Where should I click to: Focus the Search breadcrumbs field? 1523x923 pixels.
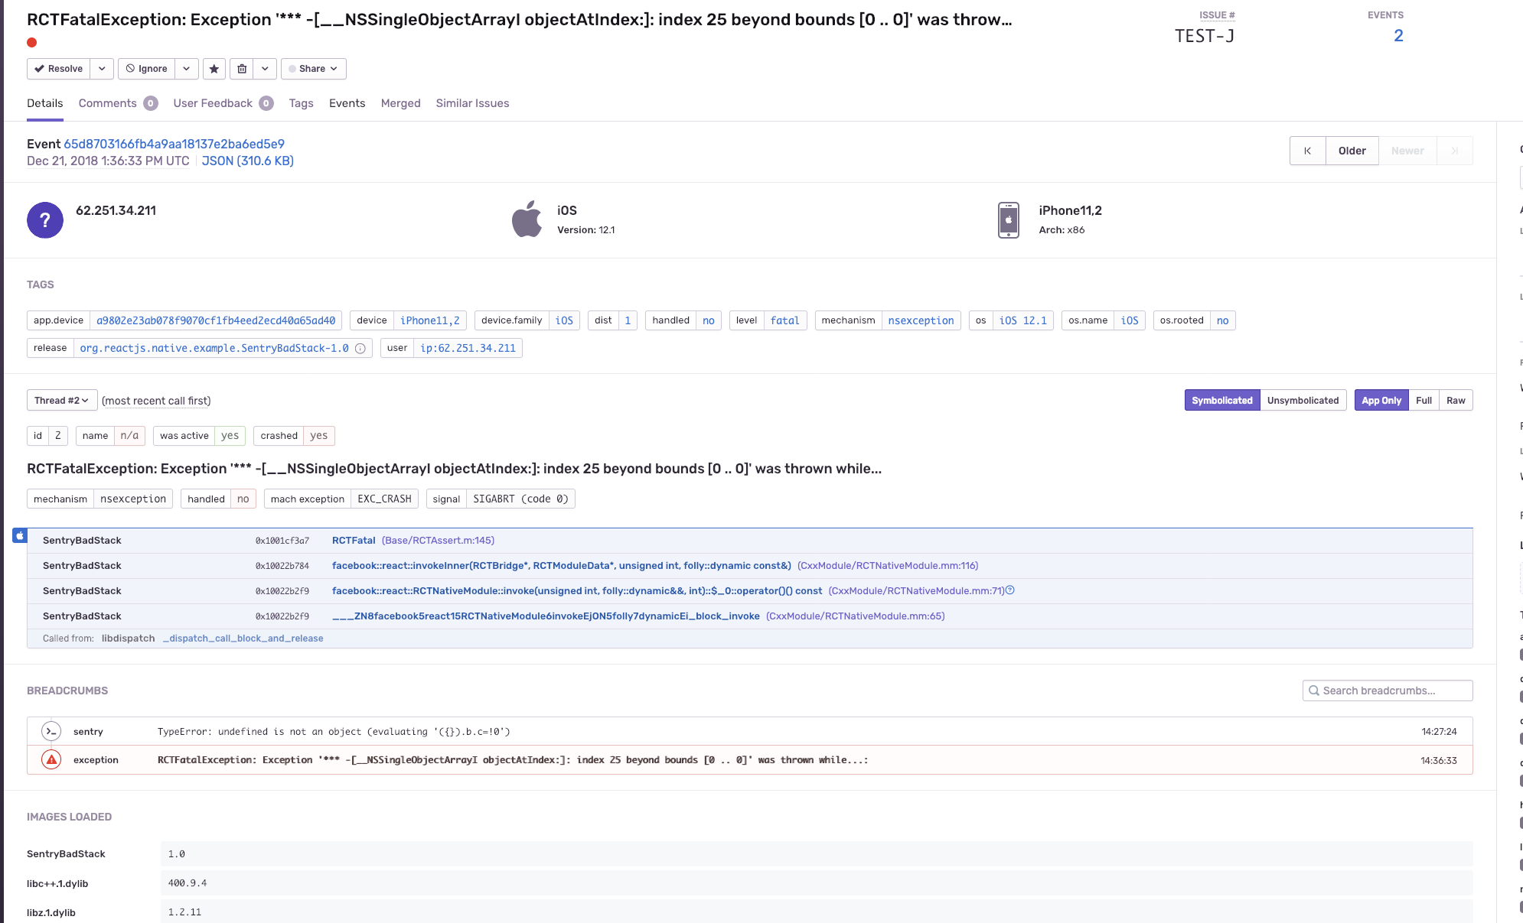coord(1387,691)
